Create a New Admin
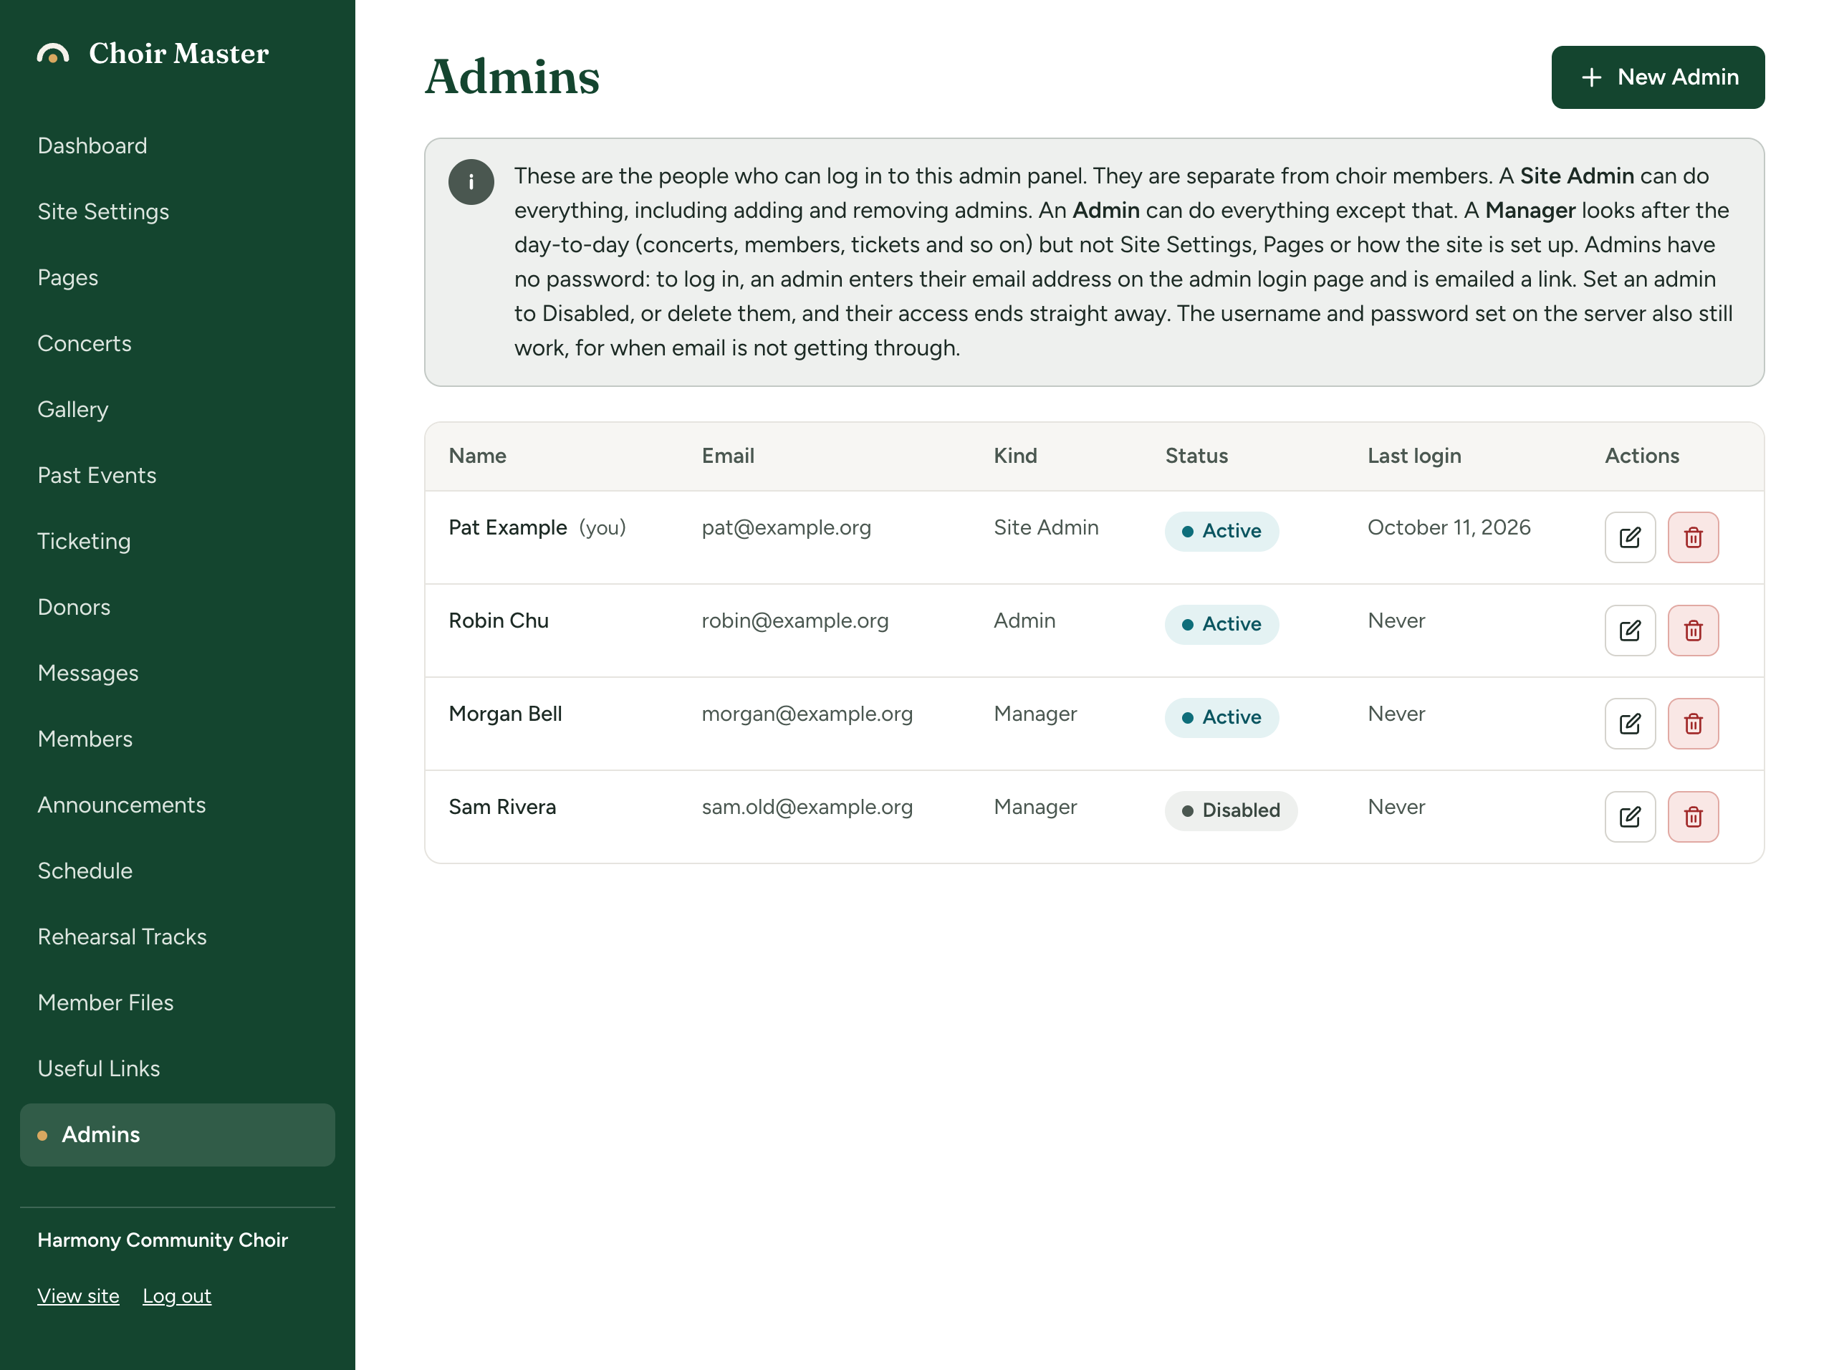The height and width of the screenshot is (1370, 1834). point(1657,77)
